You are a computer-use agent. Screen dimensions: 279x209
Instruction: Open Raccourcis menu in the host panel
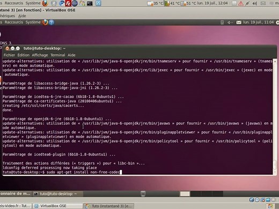14,3
